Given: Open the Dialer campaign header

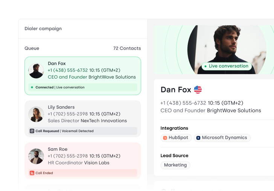Looking at the screenshot, I should (x=43, y=29).
